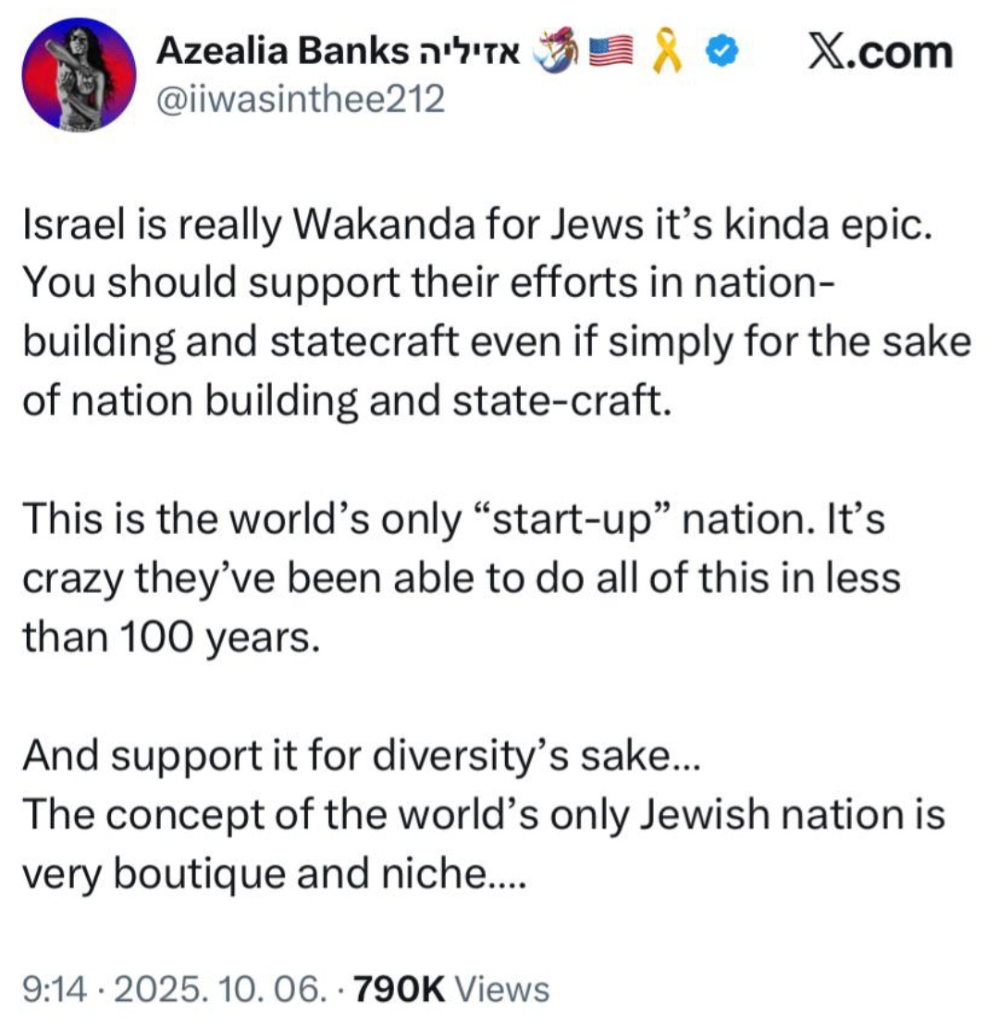Viewport: 999px width, 1026px height.
Task: Open the 9:14 timestamp link
Action: (x=55, y=988)
